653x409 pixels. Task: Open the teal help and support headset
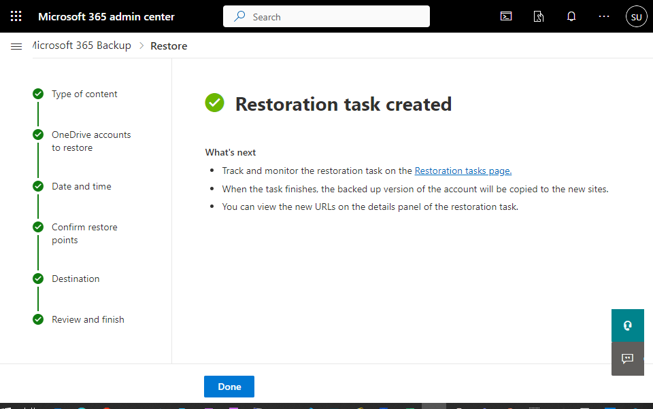point(628,325)
